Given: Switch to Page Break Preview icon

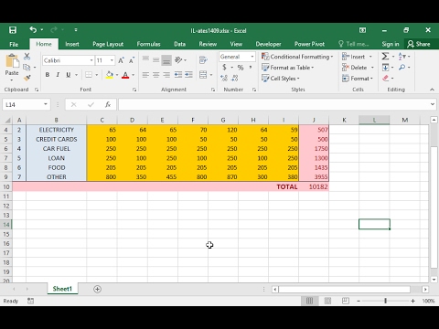Looking at the screenshot, I should [x=346, y=301].
